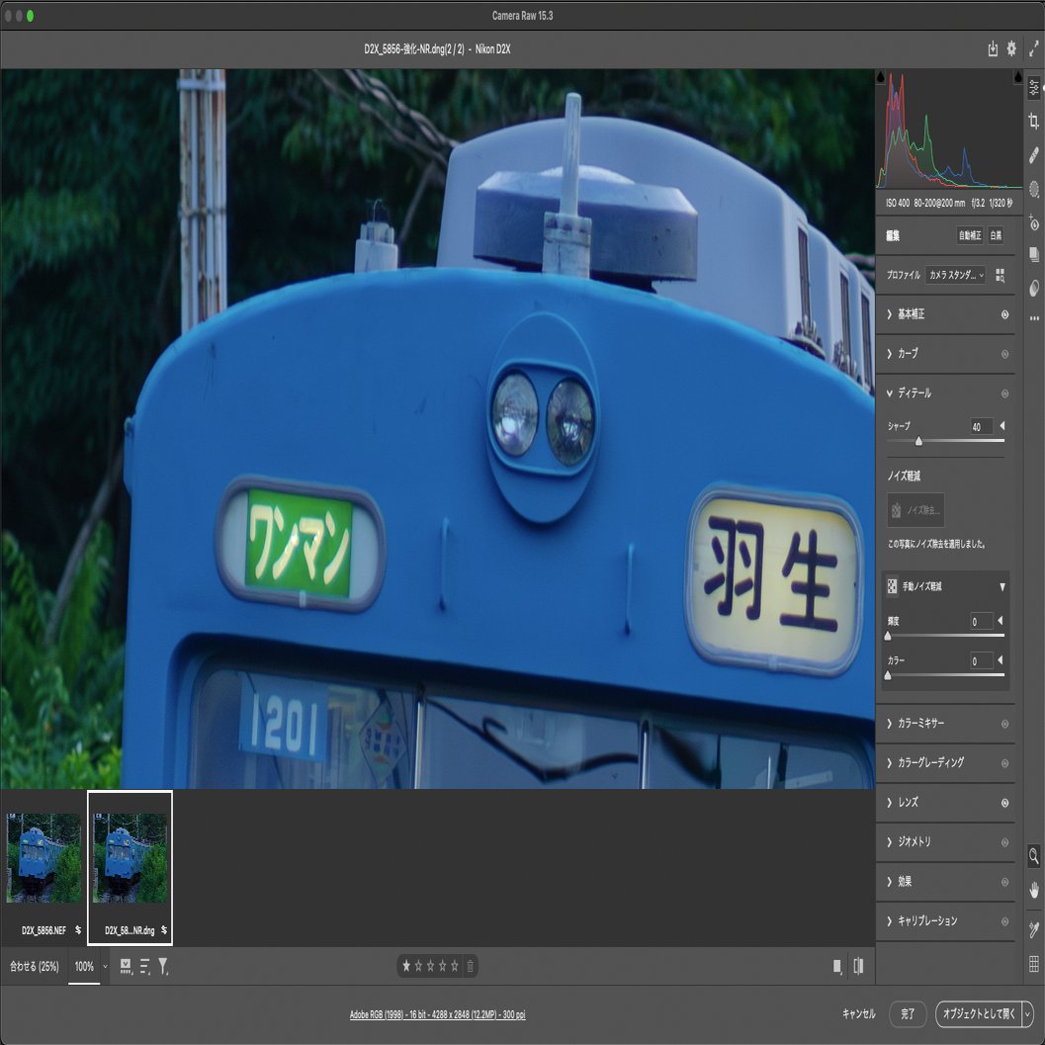Click the save image download icon

(x=993, y=48)
